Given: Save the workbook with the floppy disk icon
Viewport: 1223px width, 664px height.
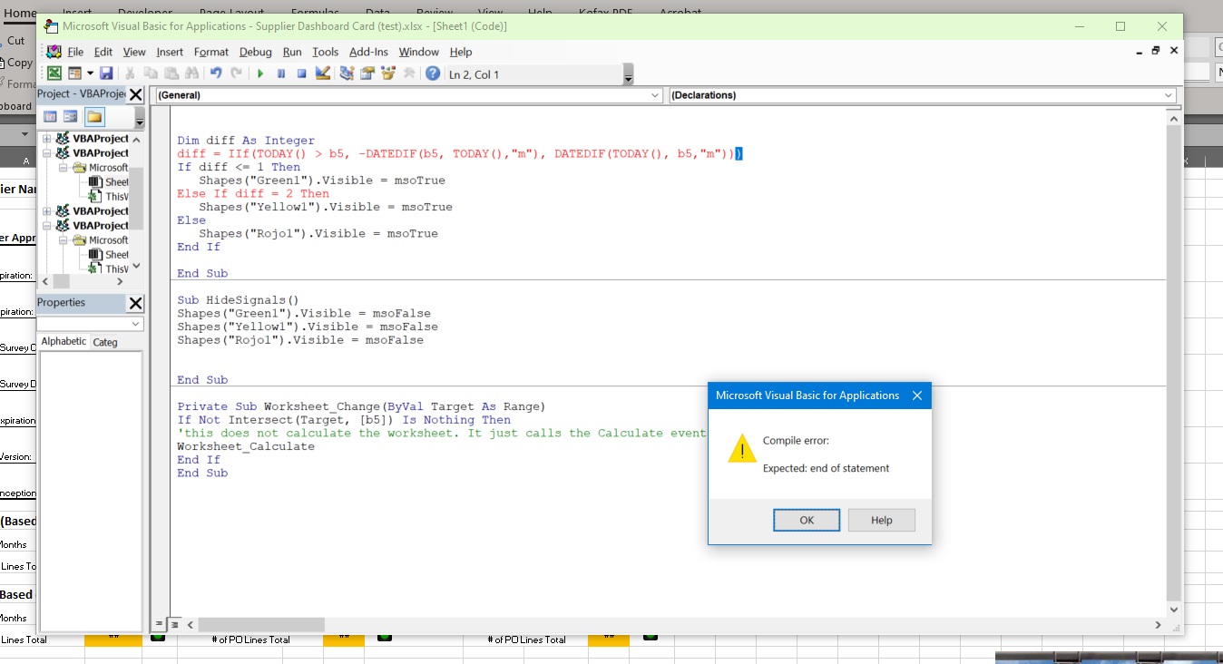Looking at the screenshot, I should click(106, 73).
